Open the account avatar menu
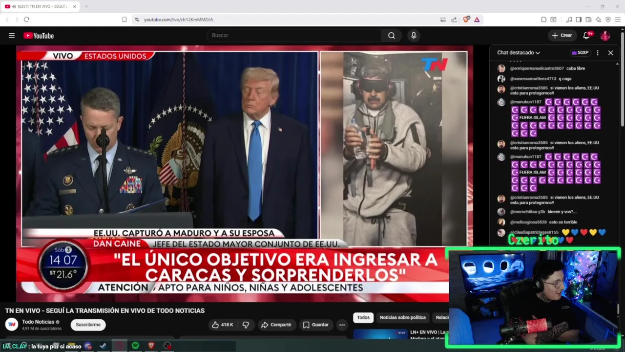Image resolution: width=625 pixels, height=352 pixels. click(605, 35)
